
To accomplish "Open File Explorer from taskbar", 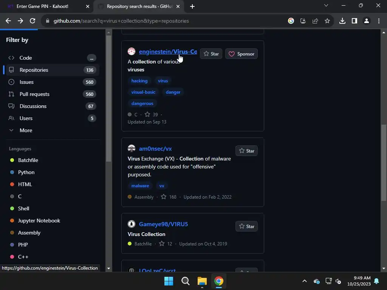I will (x=202, y=281).
